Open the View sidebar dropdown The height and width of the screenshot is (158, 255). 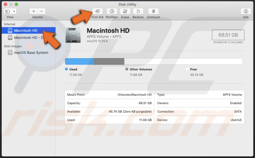point(10,11)
